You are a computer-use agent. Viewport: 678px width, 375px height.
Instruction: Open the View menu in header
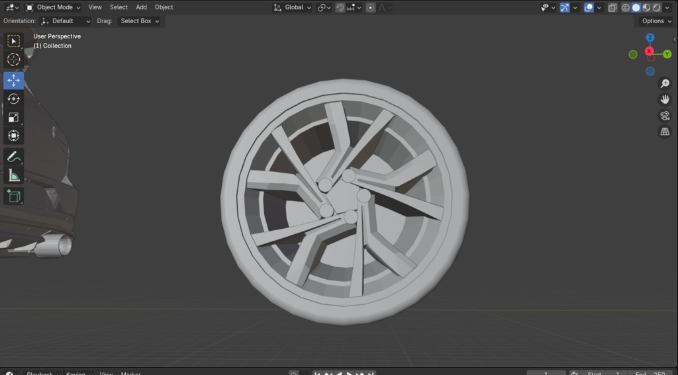pyautogui.click(x=95, y=7)
